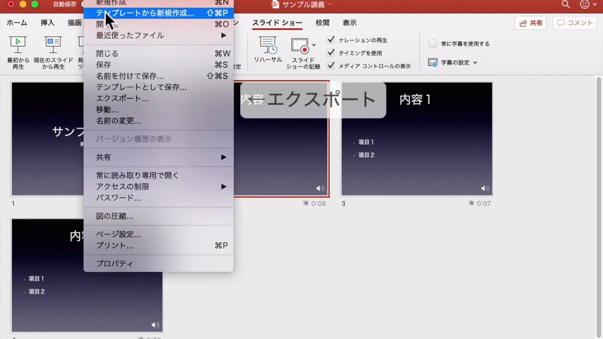Viewport: 603px width, 339px height.
Task: Click the 0:07 timing under slide 3
Action: point(483,203)
